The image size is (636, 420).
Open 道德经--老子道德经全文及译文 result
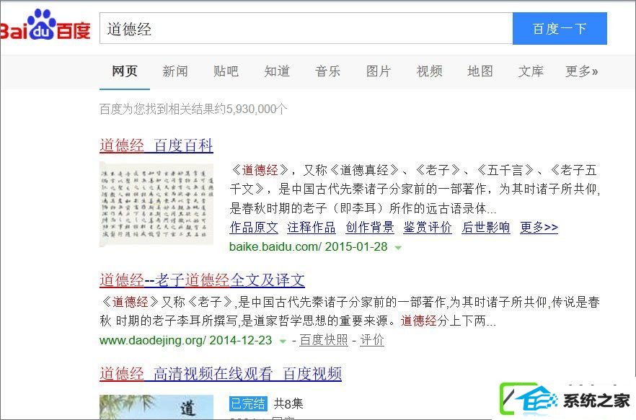point(202,280)
